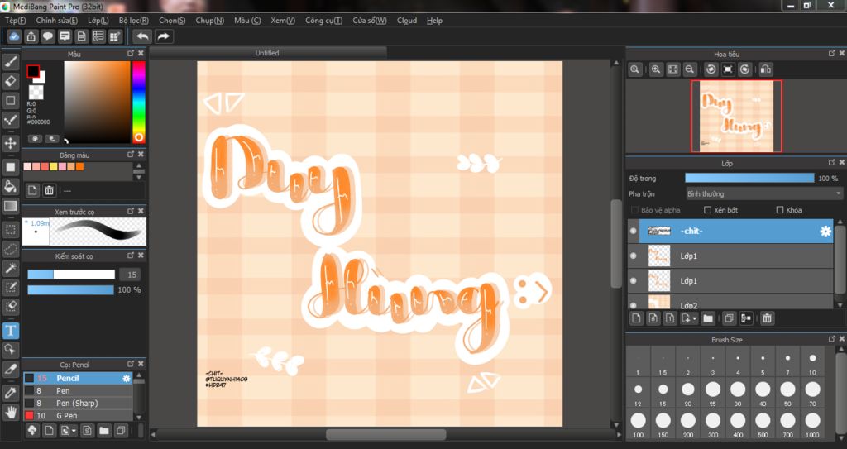
Task: Zoom out on the Navigator panel
Action: (x=689, y=69)
